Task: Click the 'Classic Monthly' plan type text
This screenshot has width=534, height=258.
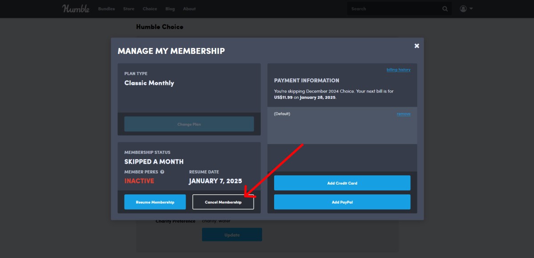Action: pos(149,83)
